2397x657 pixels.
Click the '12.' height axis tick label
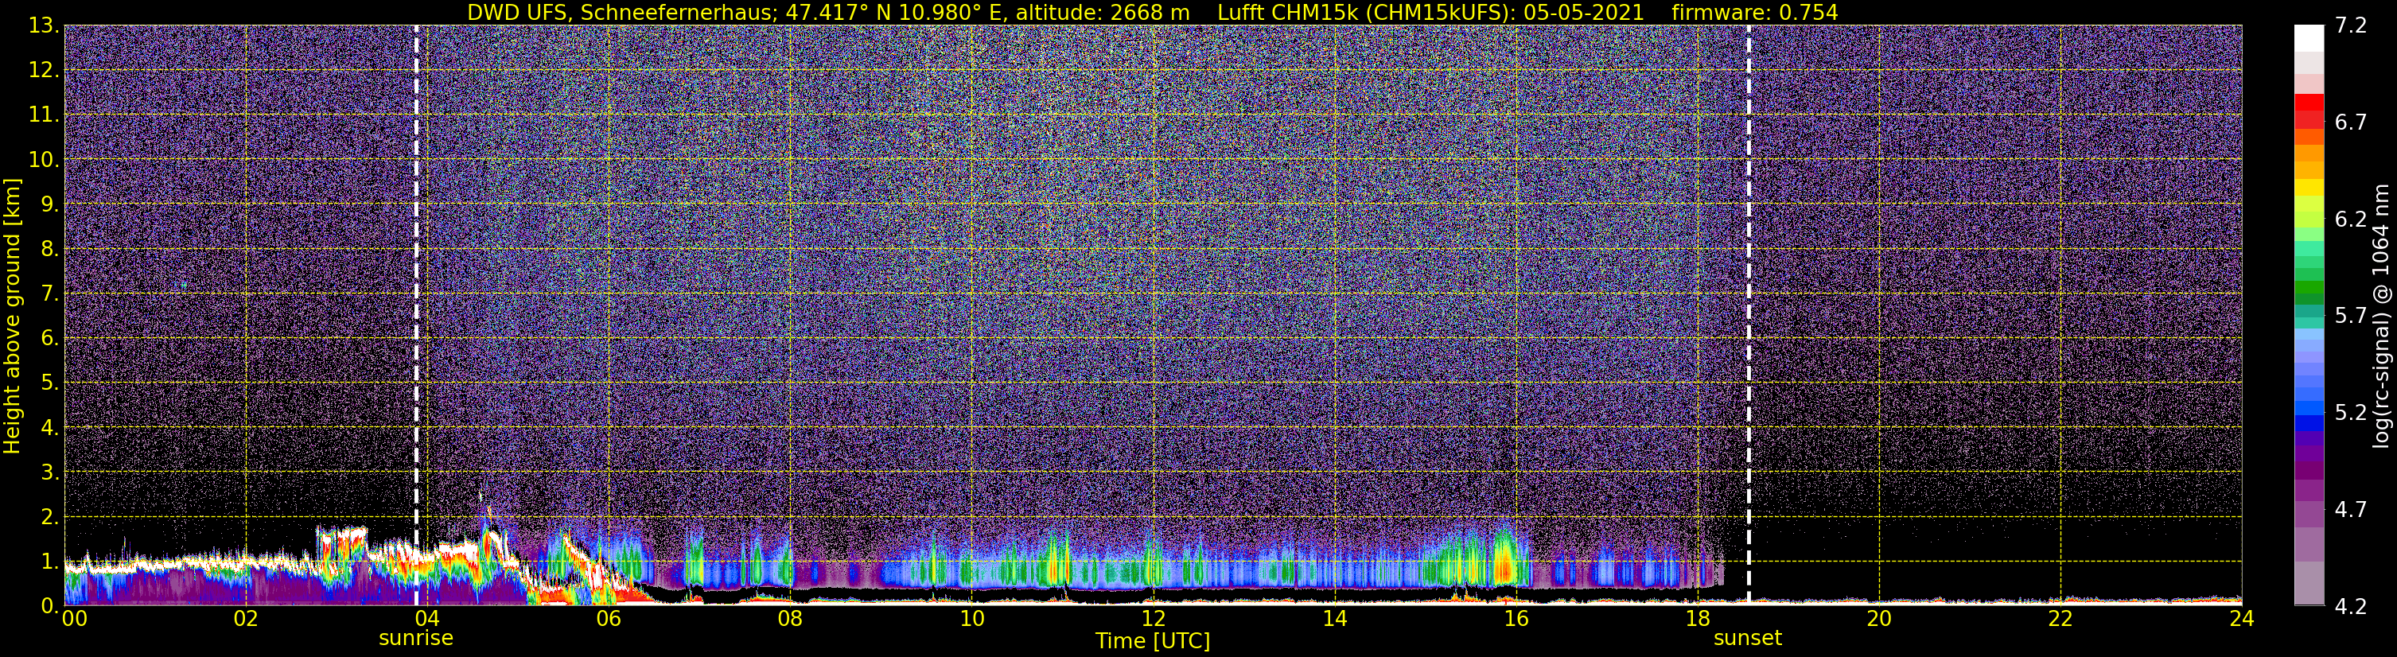[x=44, y=71]
